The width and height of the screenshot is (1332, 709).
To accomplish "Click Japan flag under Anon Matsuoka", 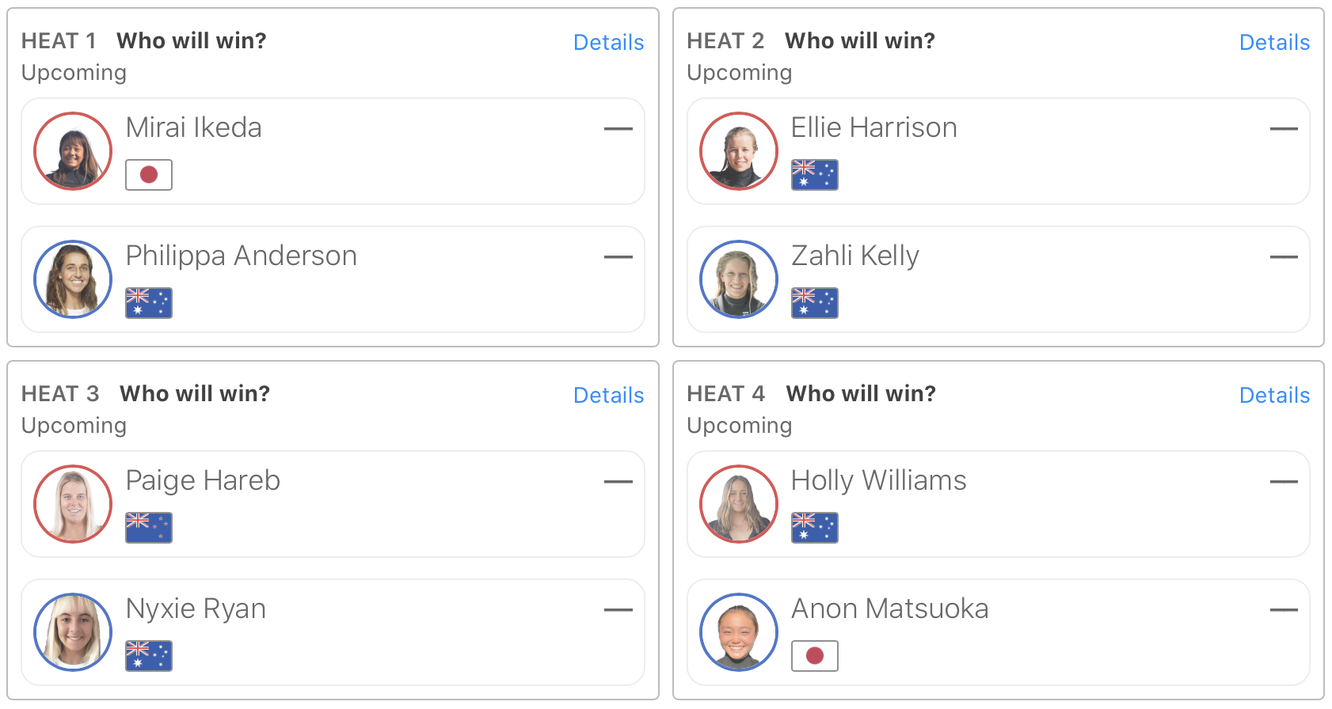I will coord(814,656).
